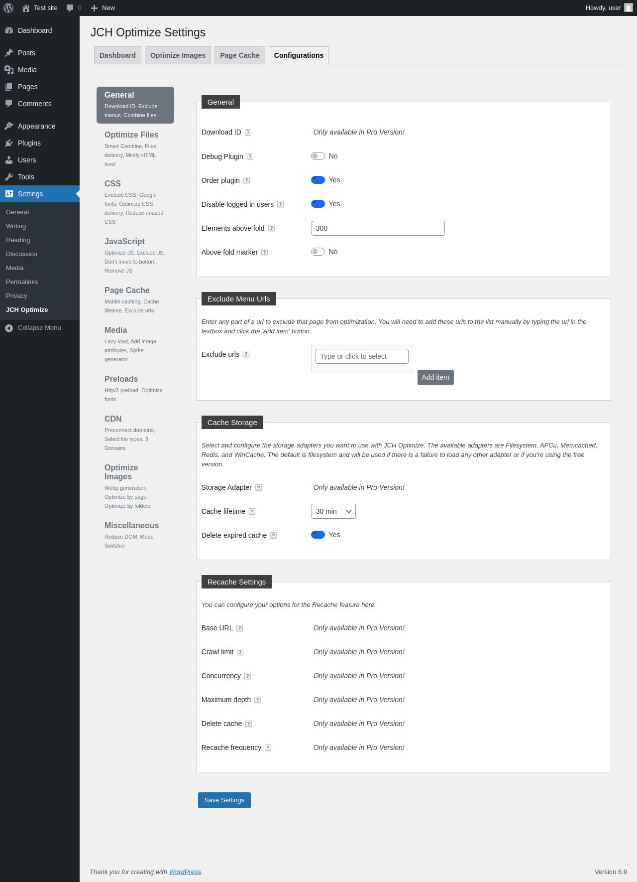637x882 pixels.
Task: Disable the Disable logged in users toggle
Action: click(318, 204)
